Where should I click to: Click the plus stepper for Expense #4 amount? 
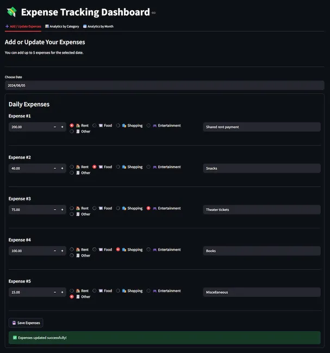point(62,251)
